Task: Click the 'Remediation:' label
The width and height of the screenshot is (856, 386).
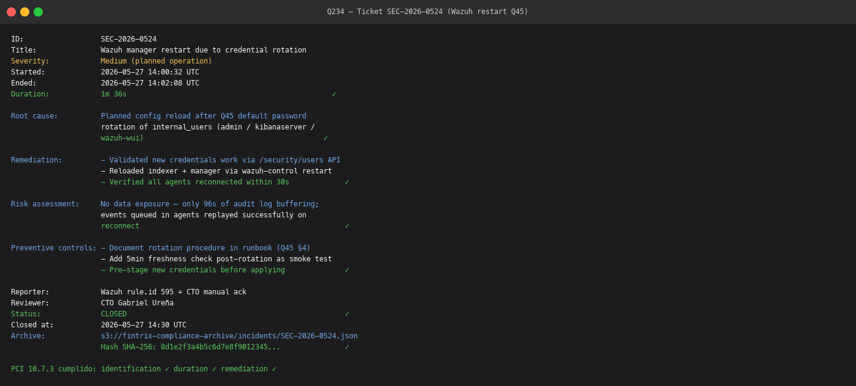Action: click(37, 160)
